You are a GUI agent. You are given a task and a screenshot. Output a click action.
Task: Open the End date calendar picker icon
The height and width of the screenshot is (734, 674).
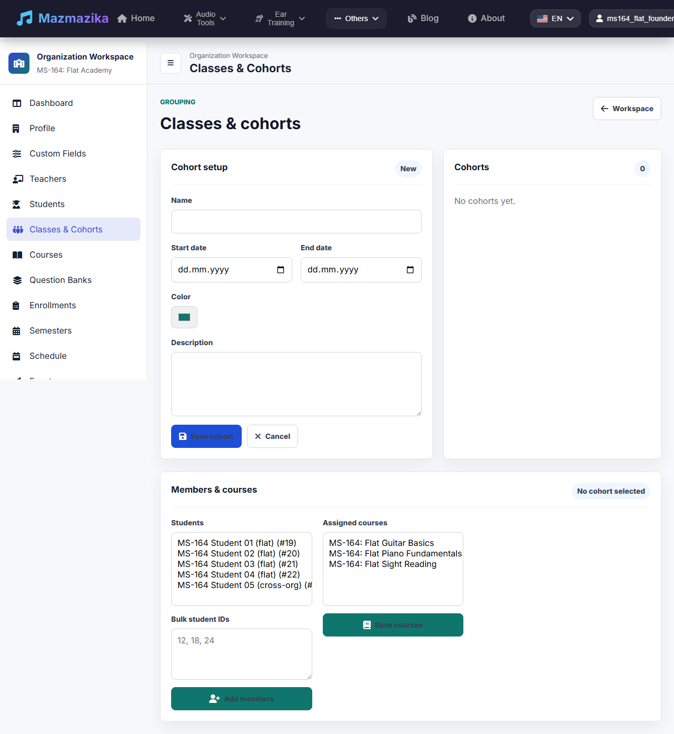(410, 270)
